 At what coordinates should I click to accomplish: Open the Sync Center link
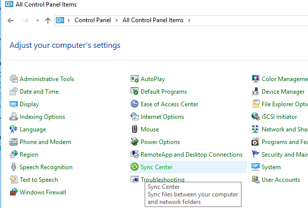157,167
